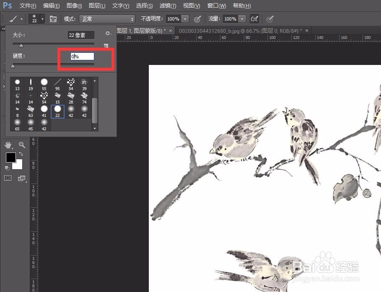This screenshot has height=292, width=381.
Task: Click brush list scrollbar up arrow
Action: [x=95, y=81]
